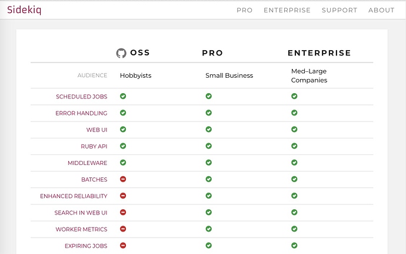Click OSS green check for Ruby API
The width and height of the screenshot is (406, 254).
(x=123, y=146)
